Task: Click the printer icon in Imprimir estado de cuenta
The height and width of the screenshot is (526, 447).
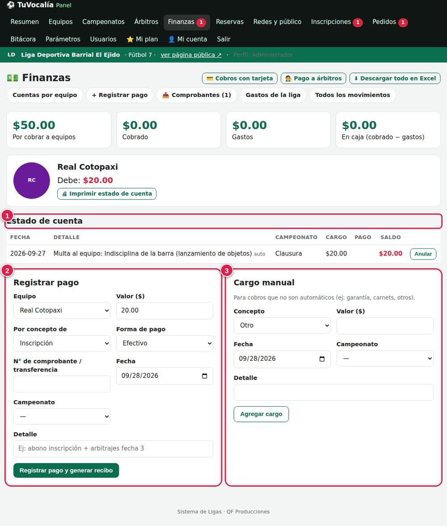Action: click(64, 194)
